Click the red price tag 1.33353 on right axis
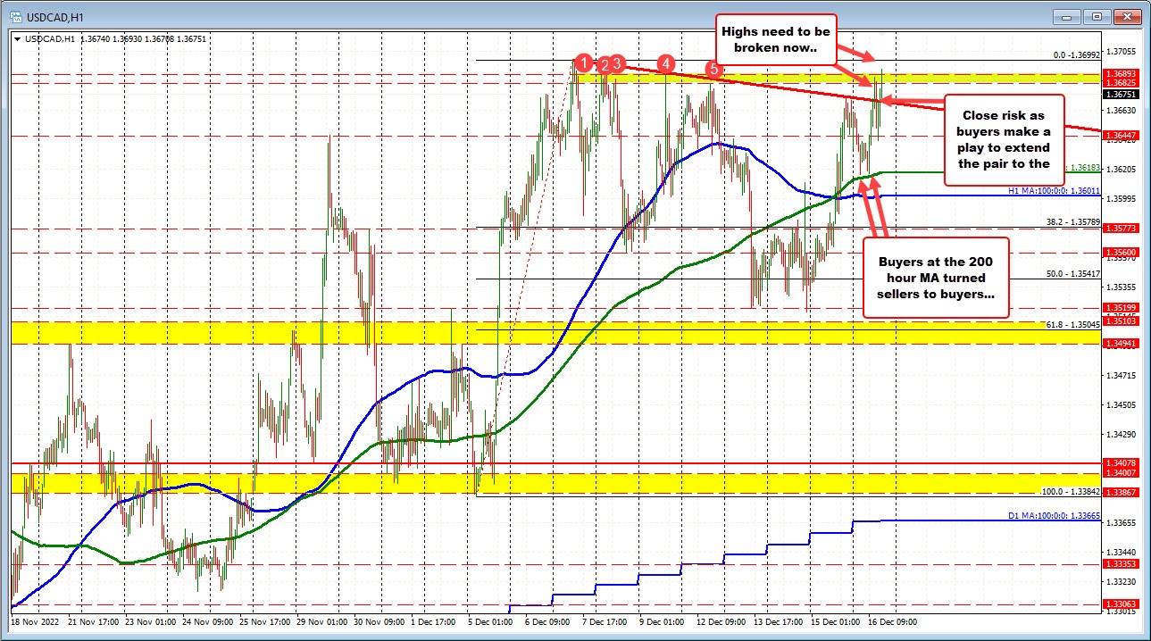Viewport: 1151px width, 641px height. pyautogui.click(x=1122, y=564)
